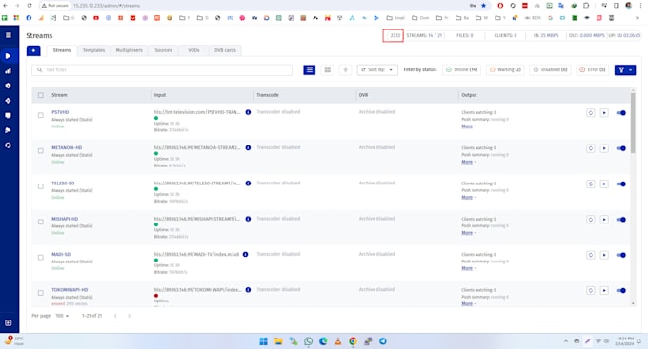Click the Text filter search field

click(162, 70)
